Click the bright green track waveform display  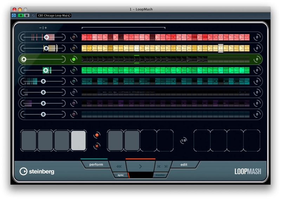[x=165, y=70]
